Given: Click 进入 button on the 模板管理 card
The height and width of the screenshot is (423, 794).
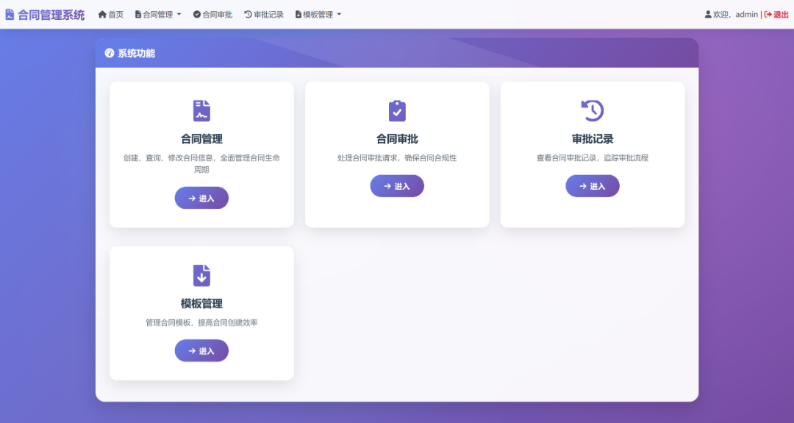Looking at the screenshot, I should [201, 351].
